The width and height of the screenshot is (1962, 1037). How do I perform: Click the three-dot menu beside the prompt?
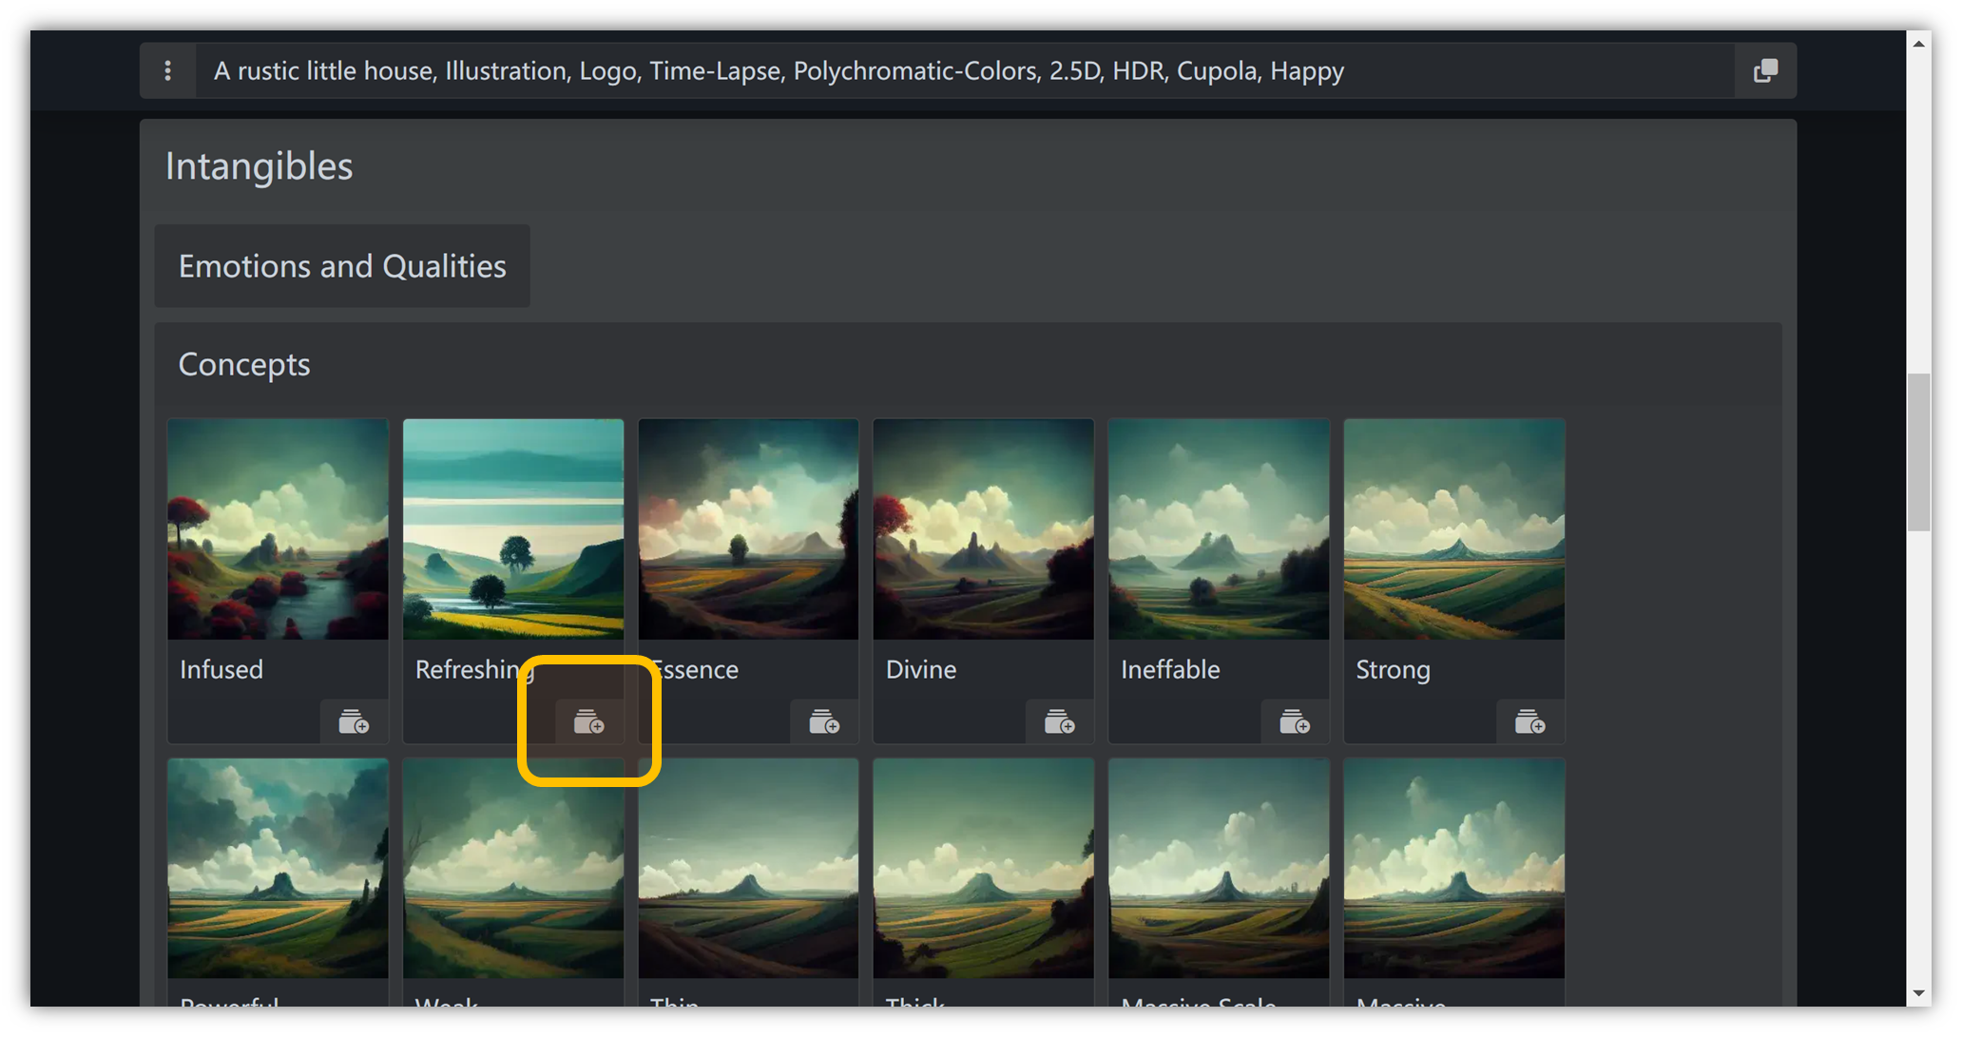[x=168, y=71]
